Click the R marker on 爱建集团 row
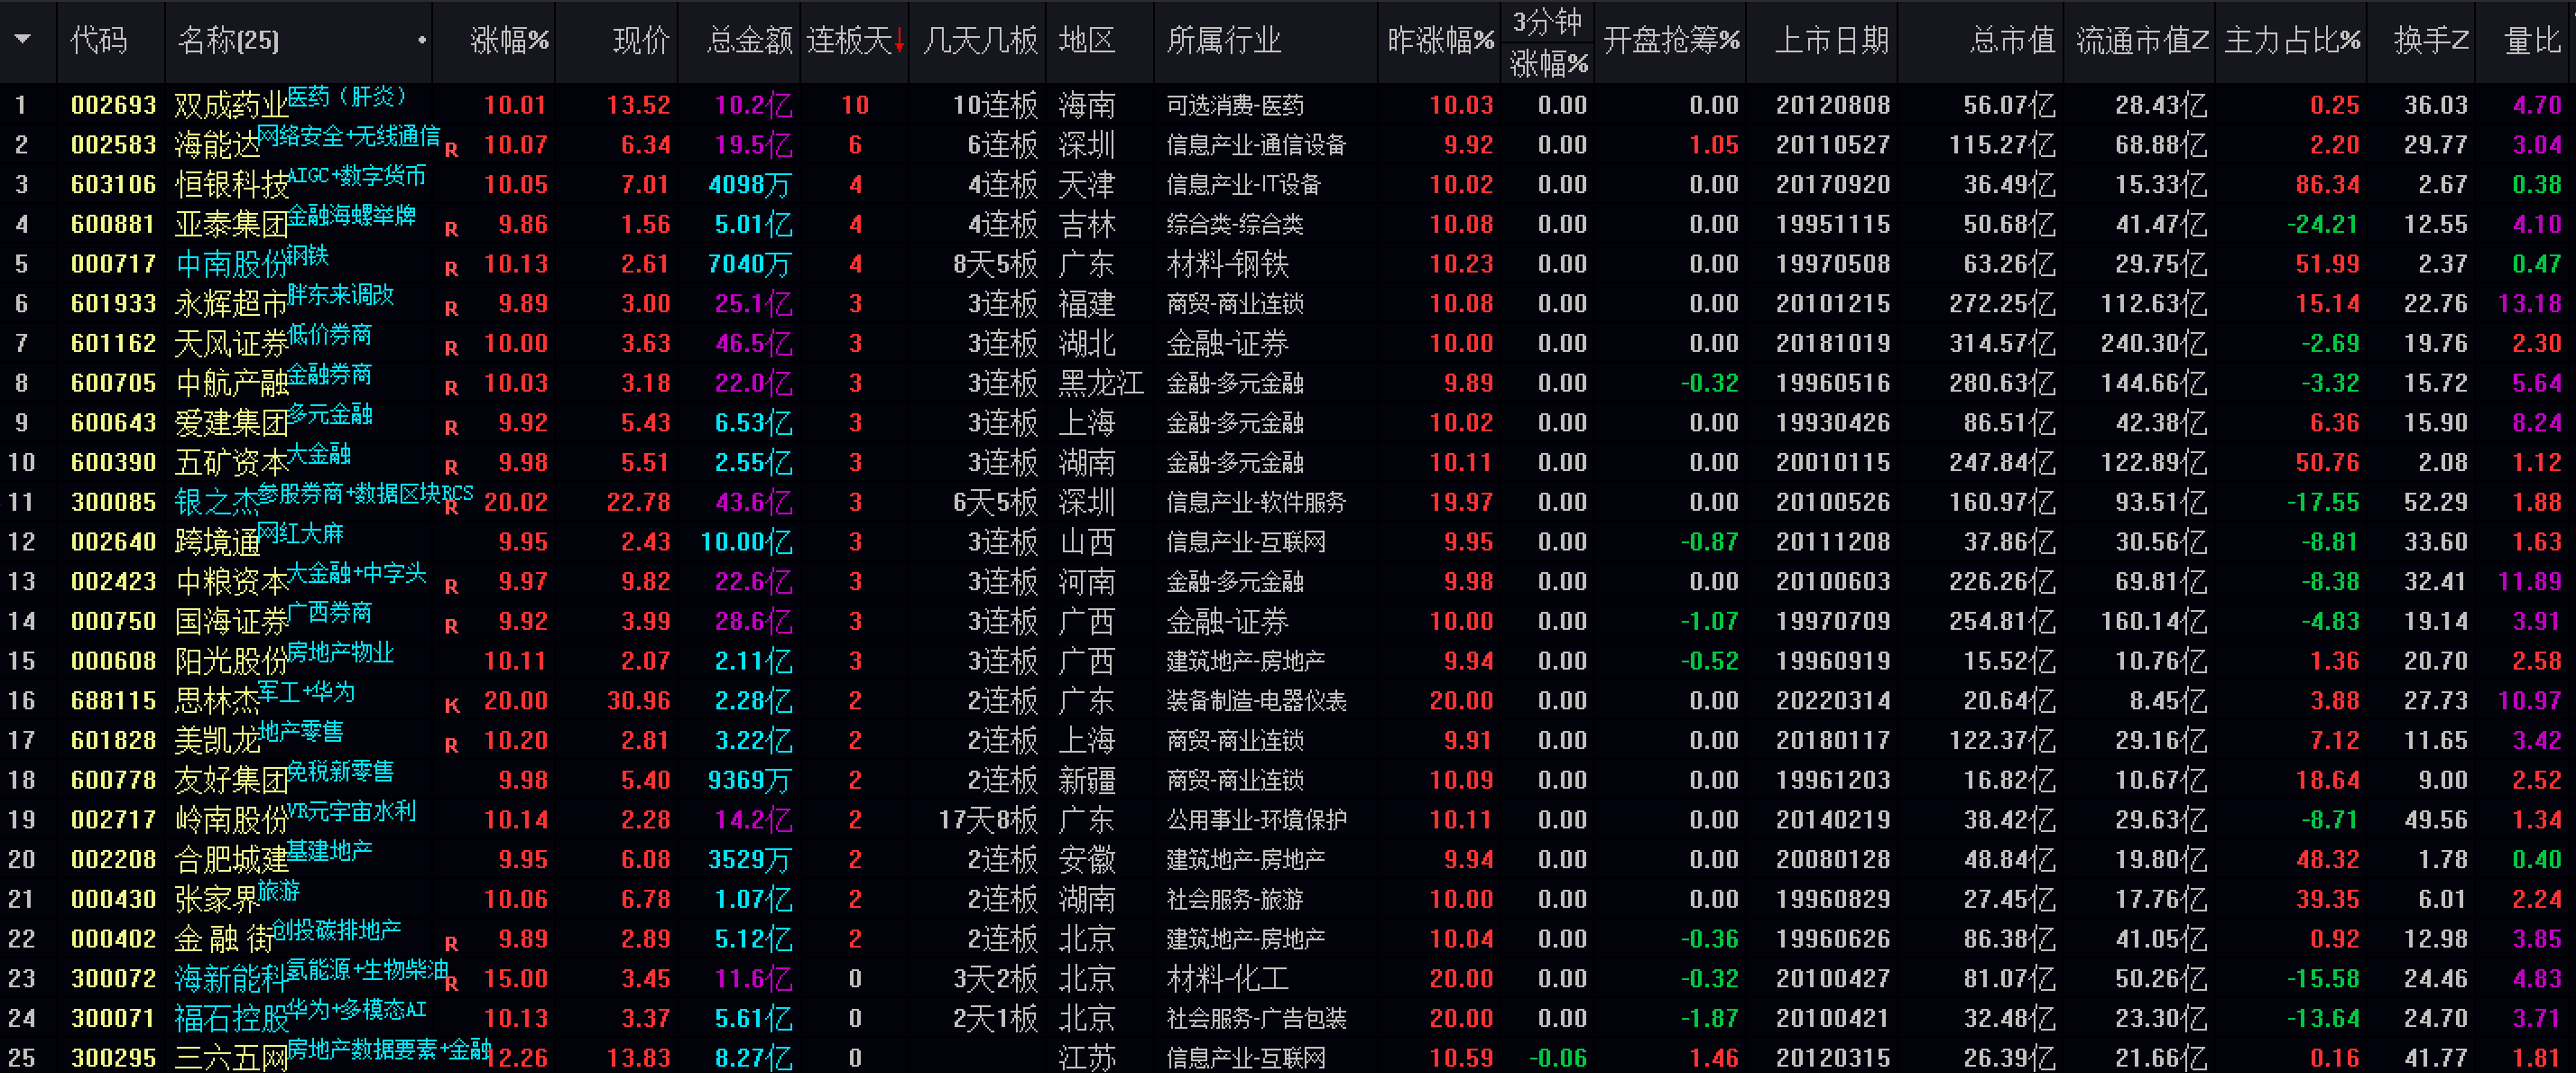The width and height of the screenshot is (2576, 1073). (x=452, y=428)
